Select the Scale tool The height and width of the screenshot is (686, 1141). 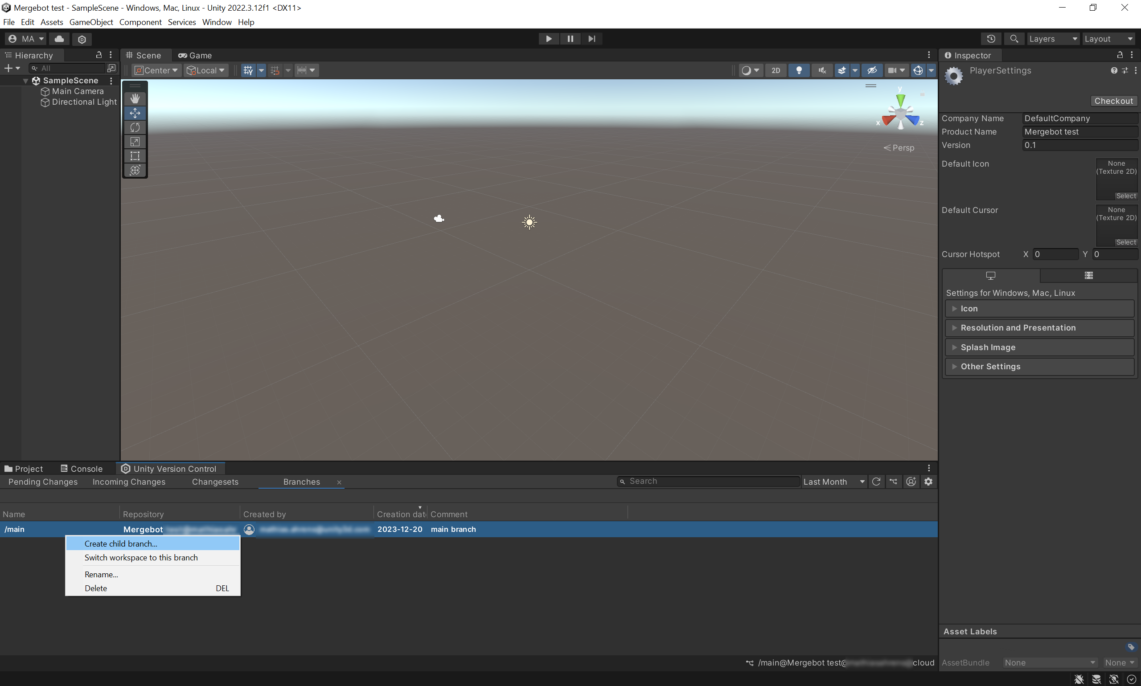point(135,142)
